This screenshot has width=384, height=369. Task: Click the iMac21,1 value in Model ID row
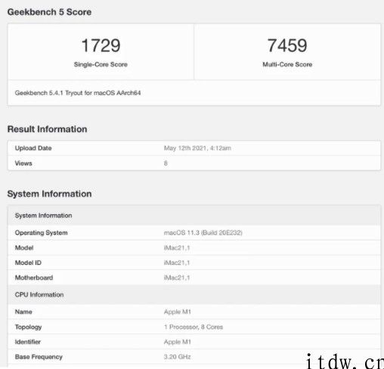(177, 263)
